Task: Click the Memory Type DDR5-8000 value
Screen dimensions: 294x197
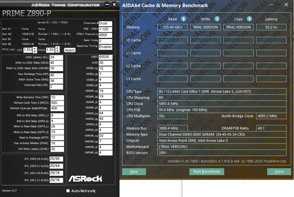Action: click(222, 135)
